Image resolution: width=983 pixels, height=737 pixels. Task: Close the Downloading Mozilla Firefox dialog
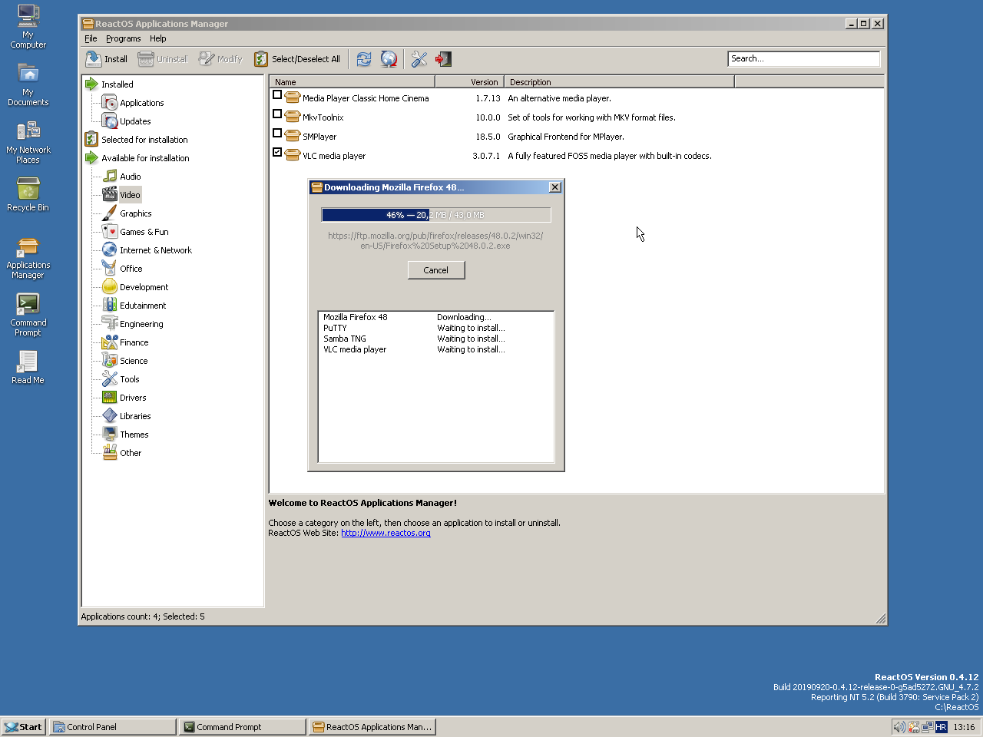(555, 187)
